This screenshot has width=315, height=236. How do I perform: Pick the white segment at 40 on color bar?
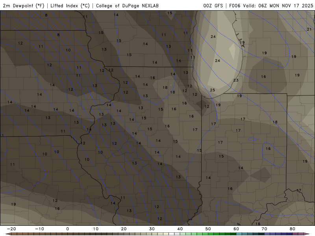point(171,234)
